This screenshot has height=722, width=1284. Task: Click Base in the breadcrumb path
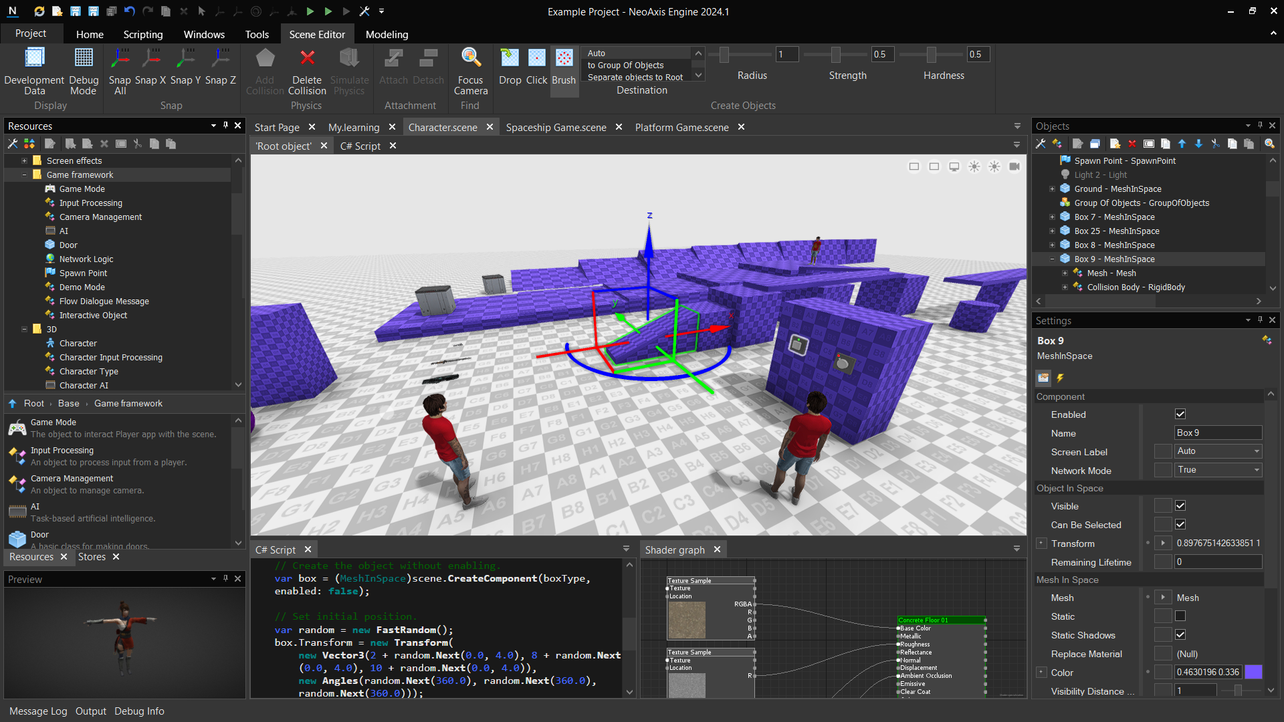[x=68, y=404]
